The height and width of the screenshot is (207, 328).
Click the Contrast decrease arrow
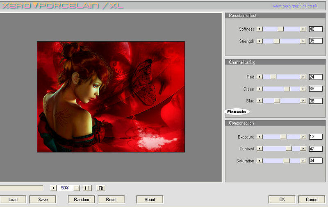click(260, 149)
